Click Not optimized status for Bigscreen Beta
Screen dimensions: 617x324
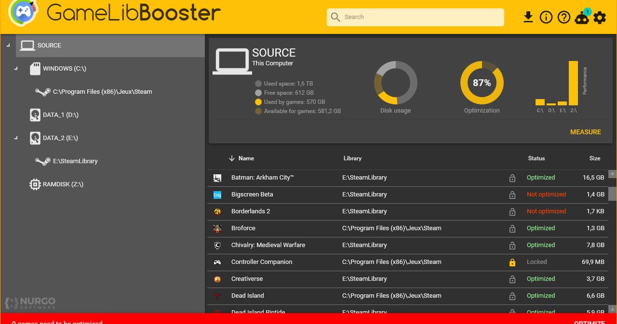546,194
